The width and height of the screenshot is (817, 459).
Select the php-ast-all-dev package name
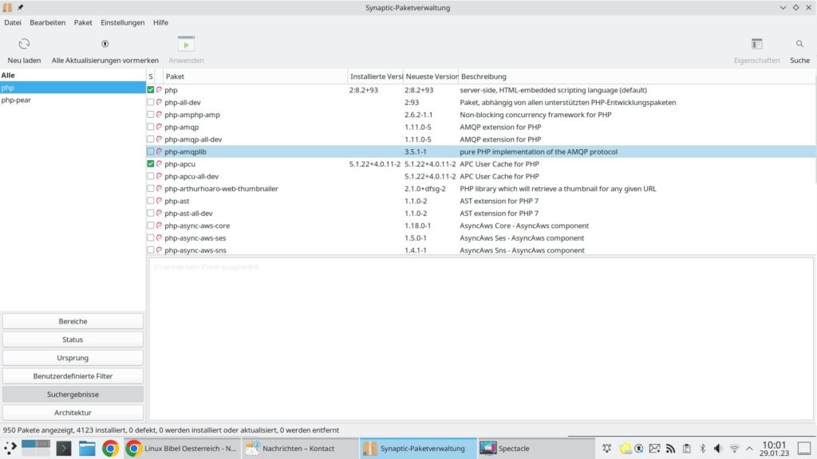[188, 214]
